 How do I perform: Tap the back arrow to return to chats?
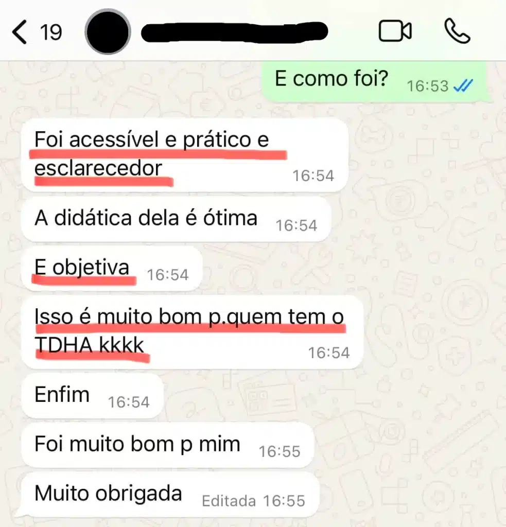(x=19, y=32)
